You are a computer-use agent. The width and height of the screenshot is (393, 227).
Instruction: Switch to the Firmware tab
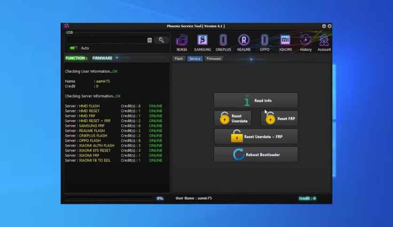pos(214,59)
